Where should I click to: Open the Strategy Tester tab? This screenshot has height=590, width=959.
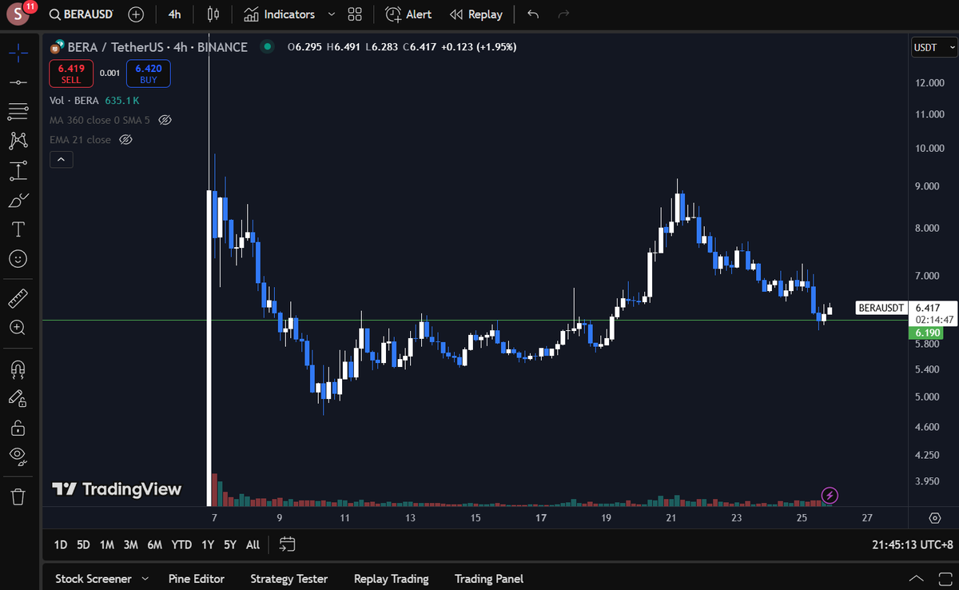tap(288, 579)
